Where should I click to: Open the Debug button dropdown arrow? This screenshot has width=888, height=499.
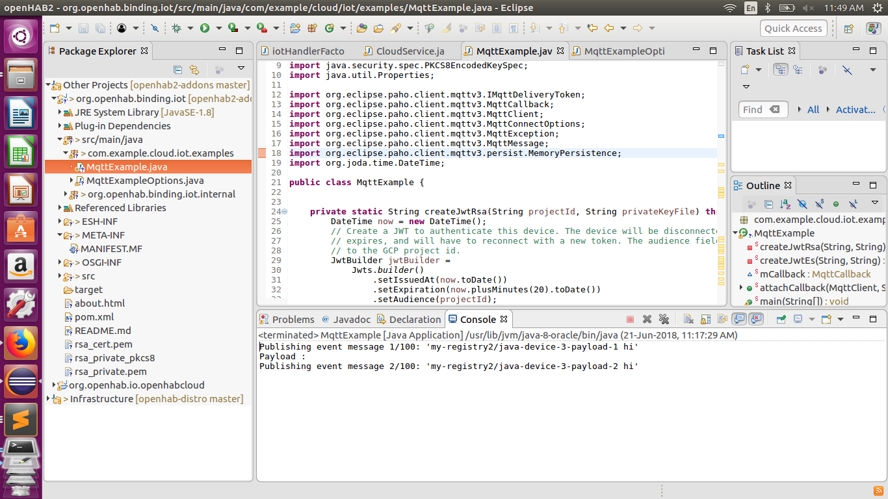[190, 28]
